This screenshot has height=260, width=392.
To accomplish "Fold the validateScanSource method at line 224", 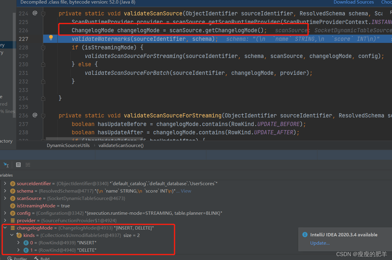I will coord(43,14).
